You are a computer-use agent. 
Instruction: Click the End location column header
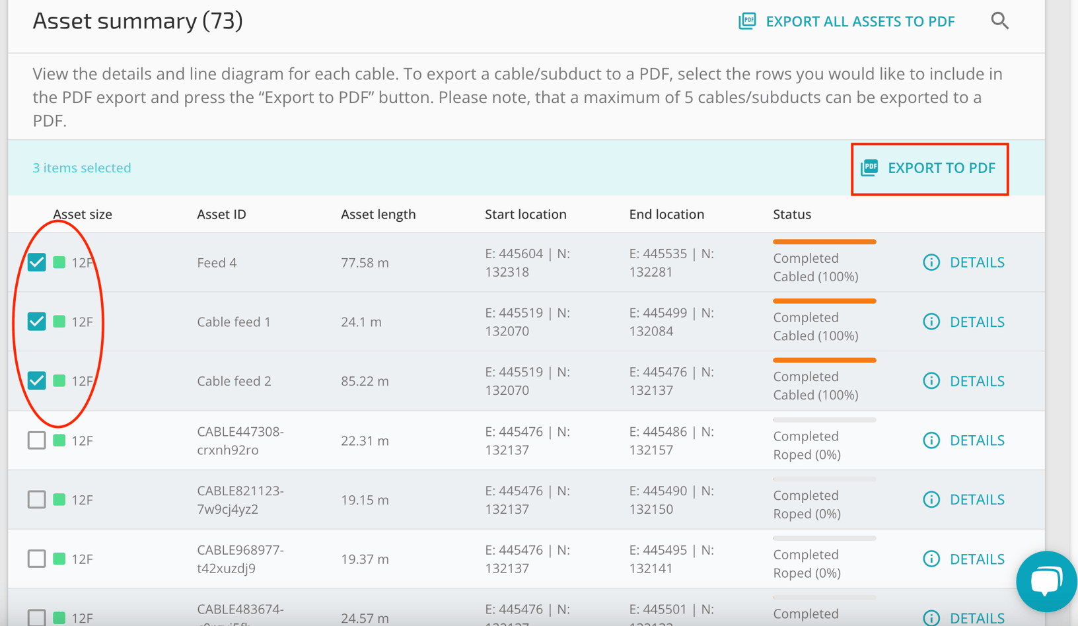(x=666, y=214)
